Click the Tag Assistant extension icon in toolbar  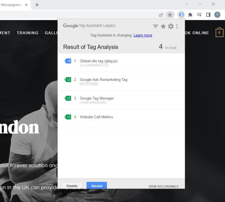pos(181,15)
